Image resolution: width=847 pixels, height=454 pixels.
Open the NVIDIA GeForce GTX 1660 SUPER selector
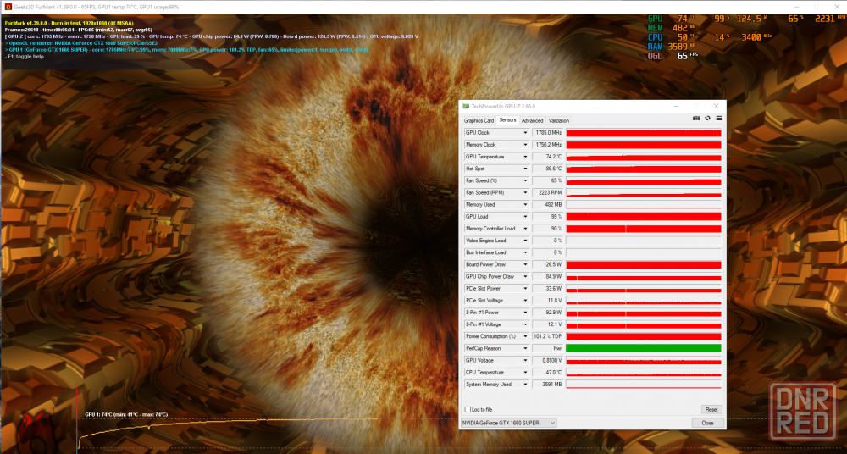click(x=508, y=423)
